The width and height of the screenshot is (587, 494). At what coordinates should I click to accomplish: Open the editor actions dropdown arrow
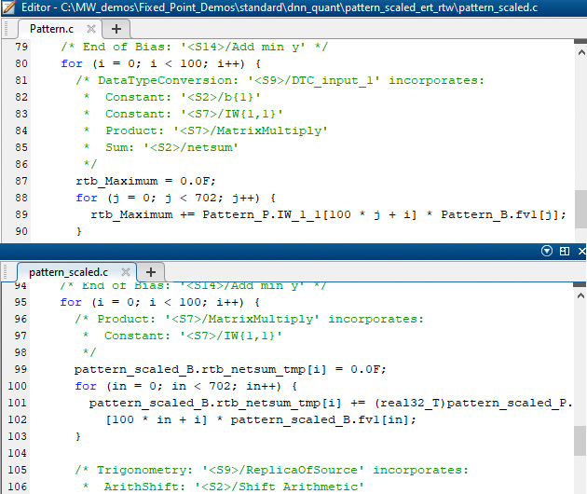[548, 252]
